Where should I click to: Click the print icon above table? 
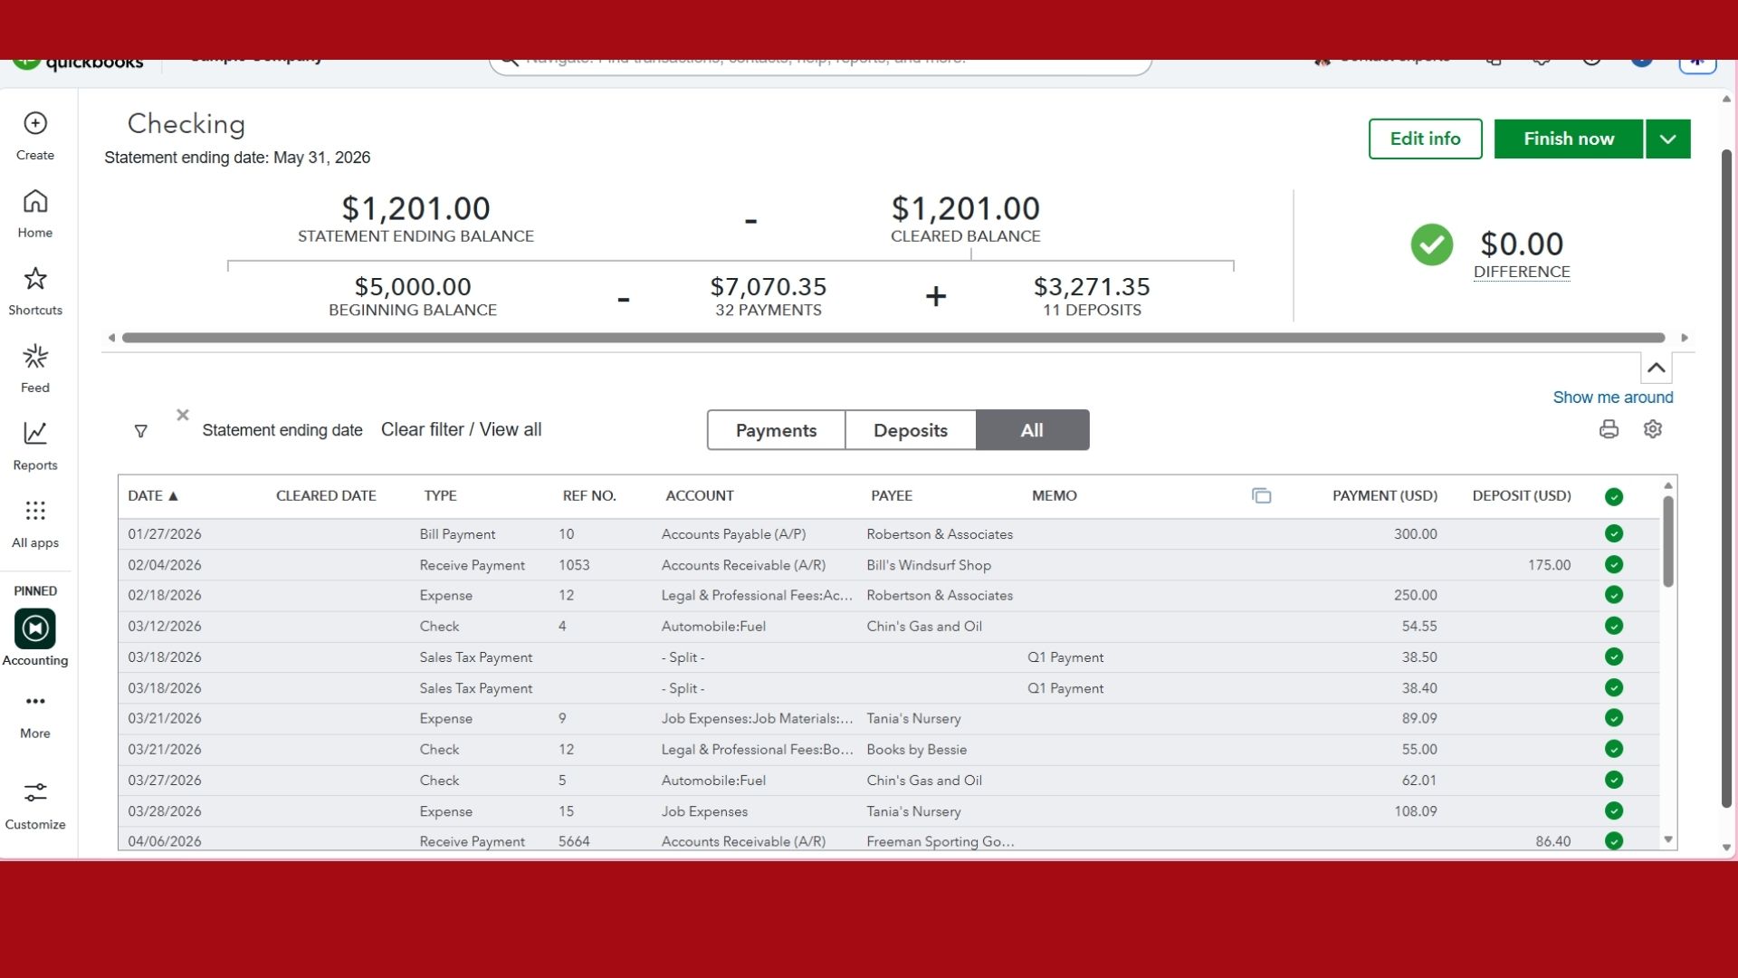point(1609,429)
